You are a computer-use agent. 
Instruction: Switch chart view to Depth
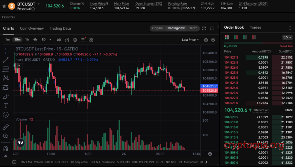(x=193, y=28)
